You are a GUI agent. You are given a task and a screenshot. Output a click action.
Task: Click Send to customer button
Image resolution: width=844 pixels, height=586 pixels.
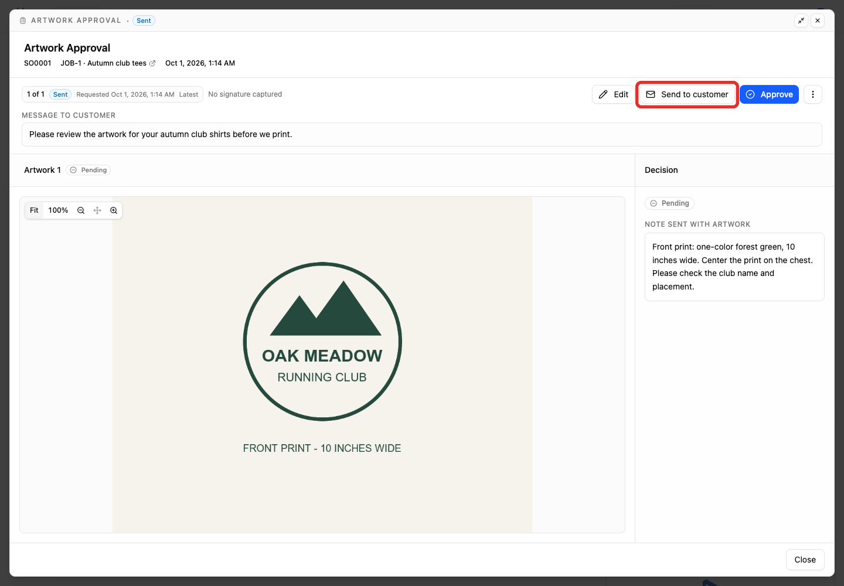click(687, 94)
